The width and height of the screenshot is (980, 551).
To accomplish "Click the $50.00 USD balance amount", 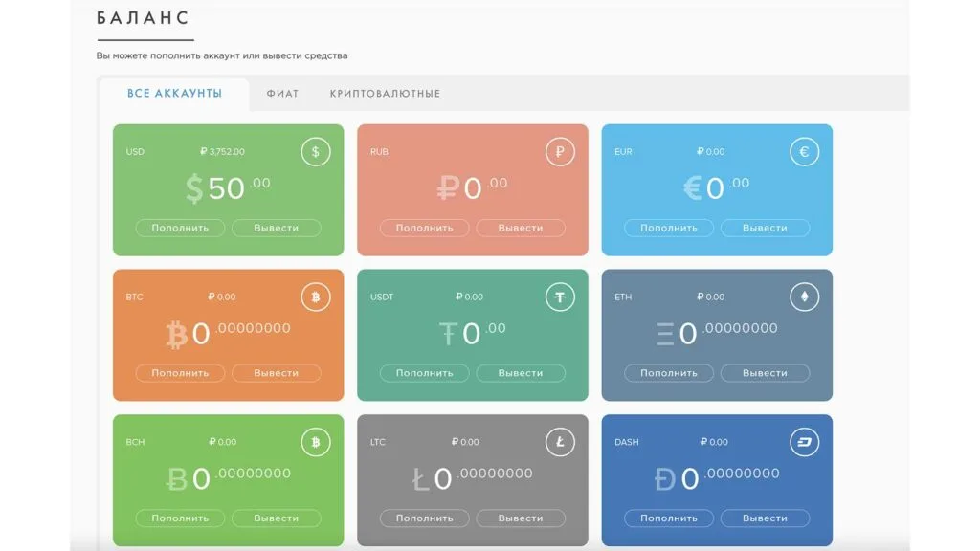I will pos(227,187).
